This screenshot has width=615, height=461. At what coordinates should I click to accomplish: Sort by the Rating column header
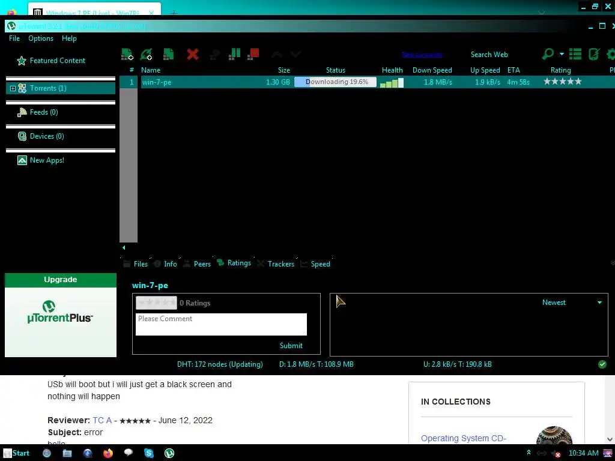tap(560, 70)
